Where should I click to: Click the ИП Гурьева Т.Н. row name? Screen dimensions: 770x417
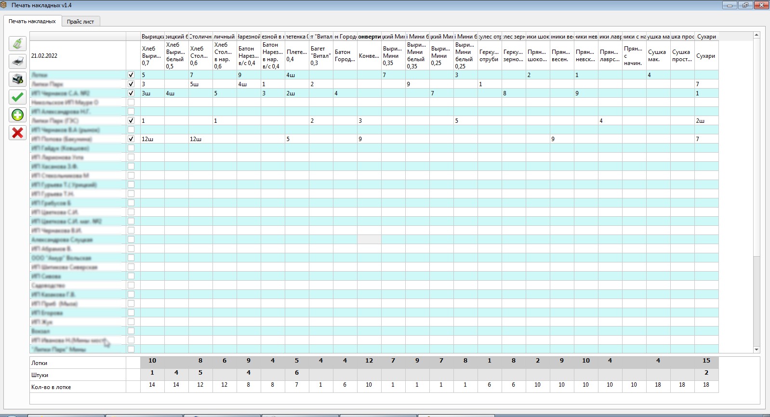(x=78, y=194)
